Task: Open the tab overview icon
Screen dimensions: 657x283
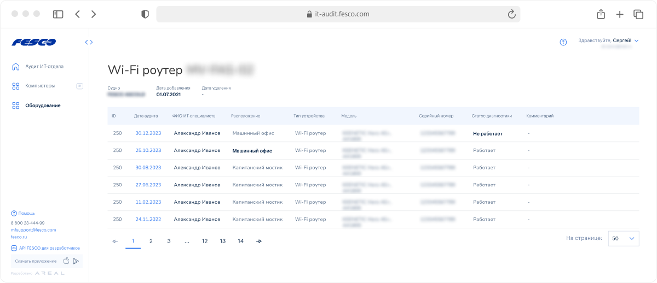Action: [638, 14]
